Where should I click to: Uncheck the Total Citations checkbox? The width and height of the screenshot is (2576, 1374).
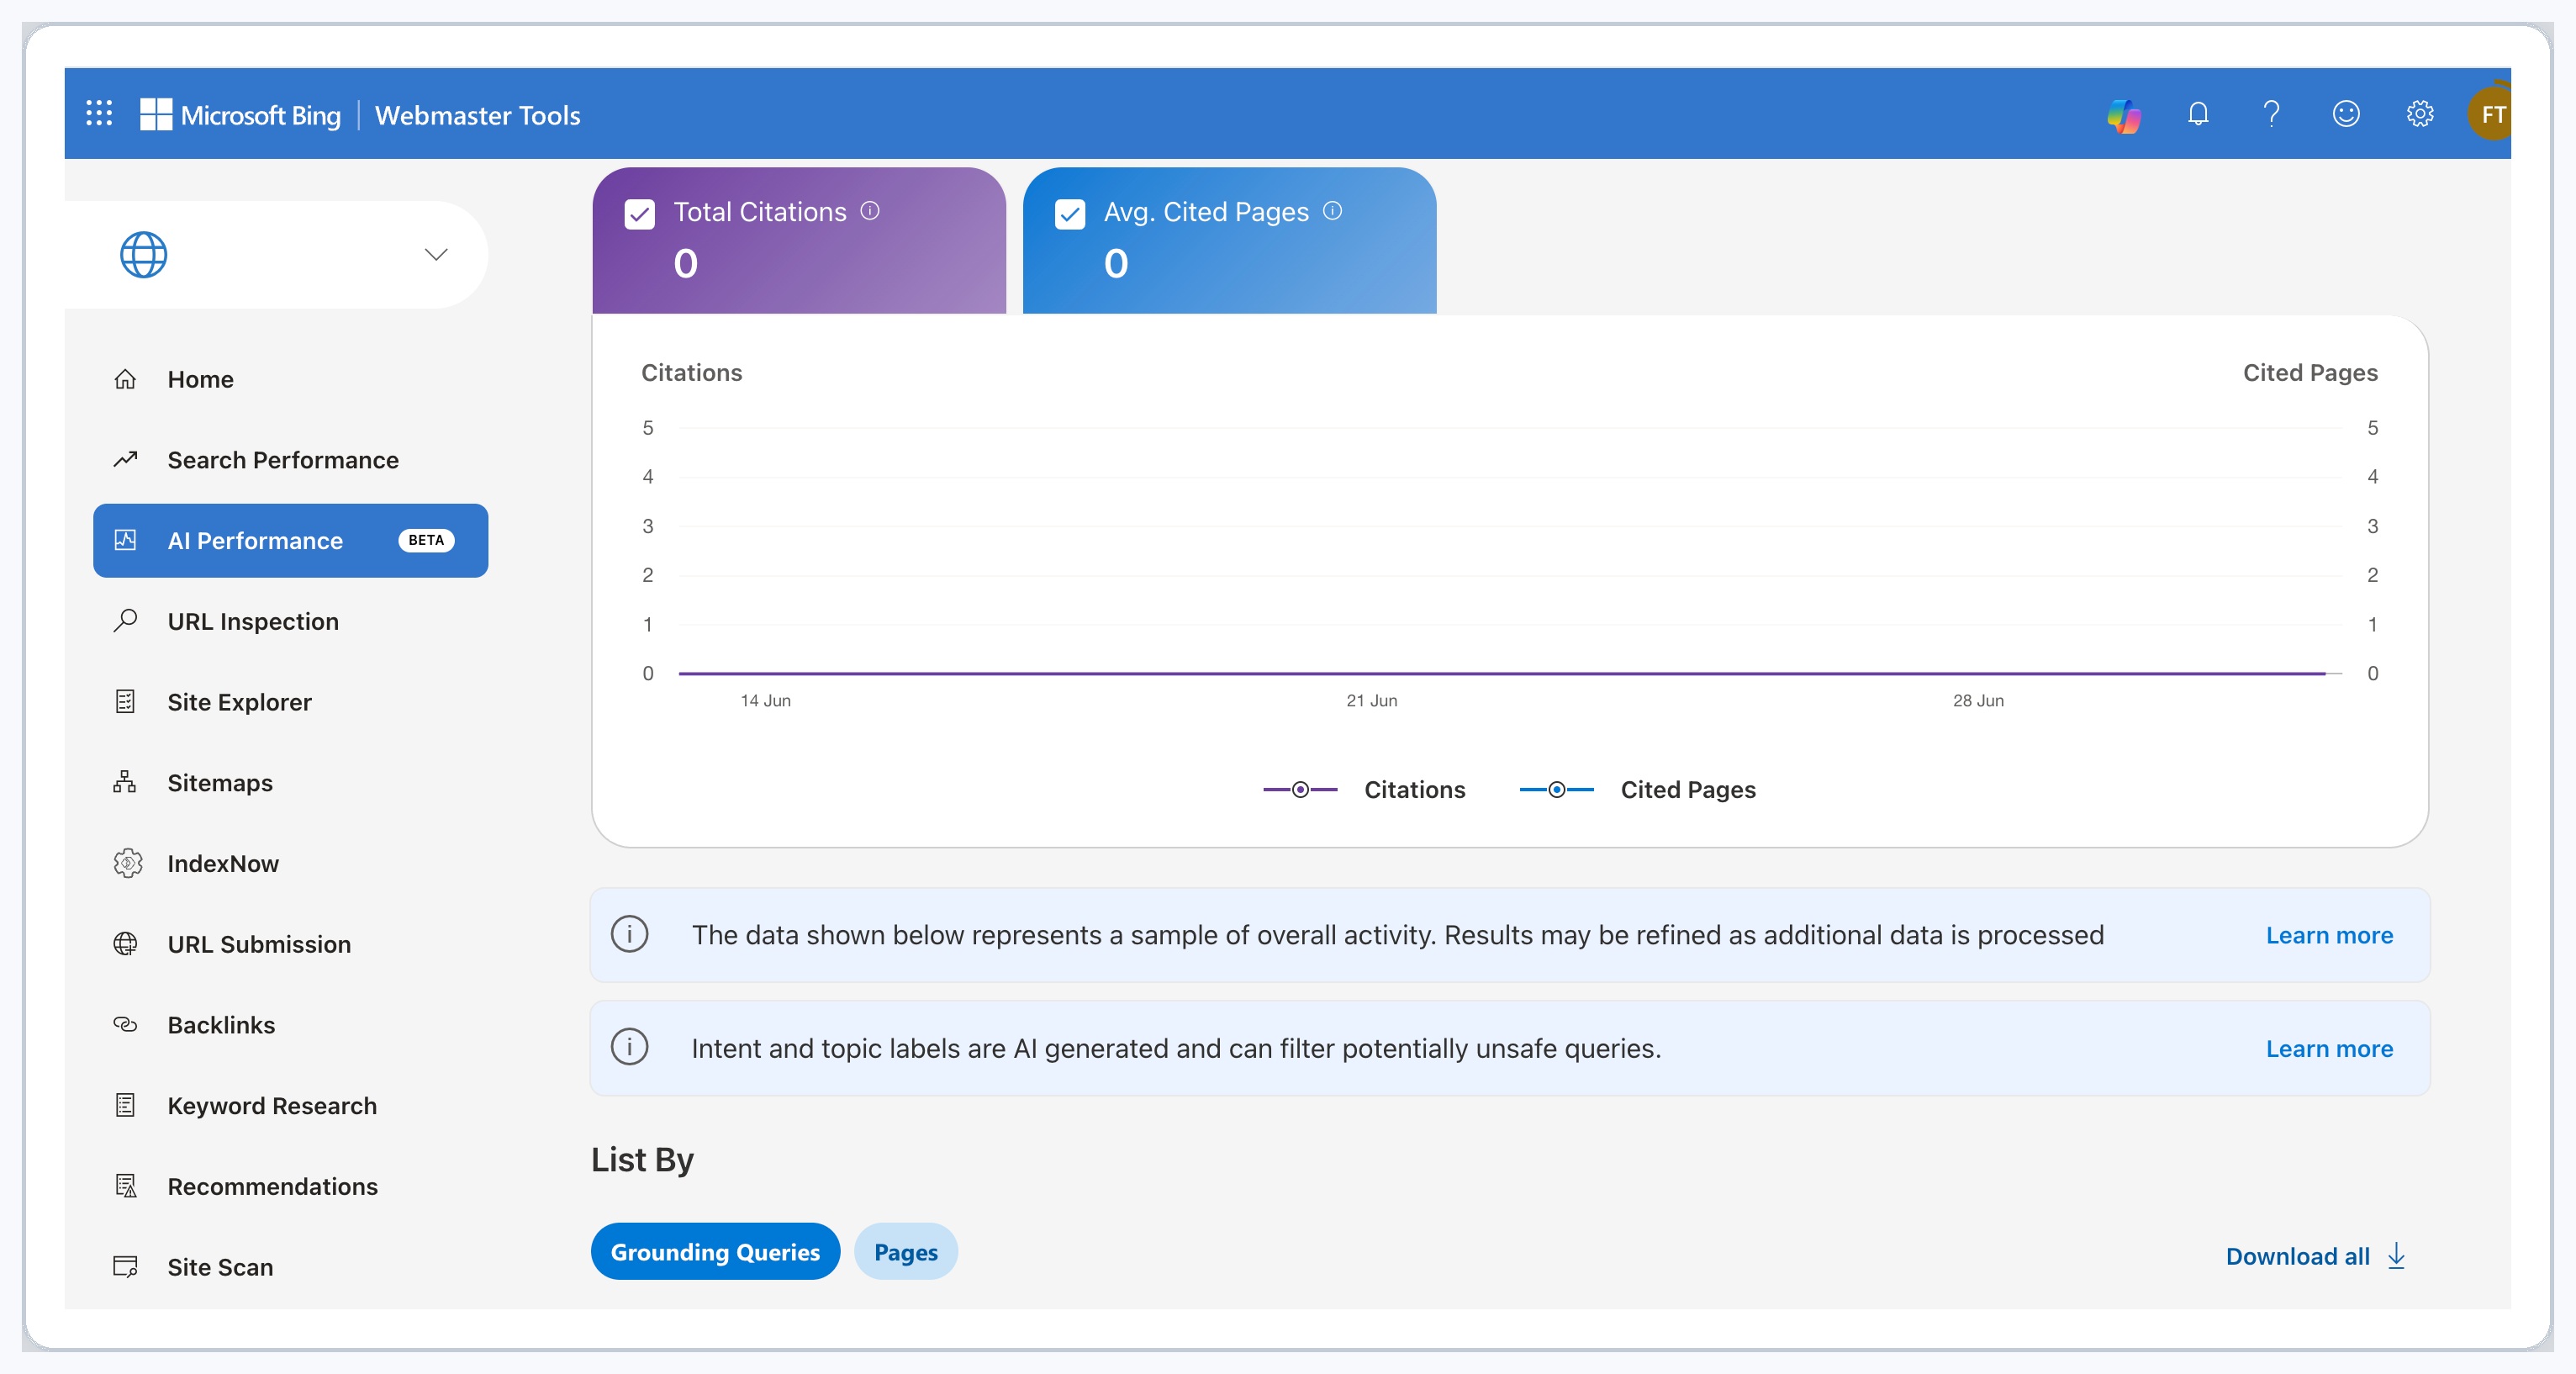pos(640,214)
